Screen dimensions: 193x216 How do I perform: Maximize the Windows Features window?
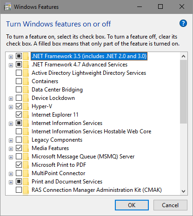tap(160, 7)
